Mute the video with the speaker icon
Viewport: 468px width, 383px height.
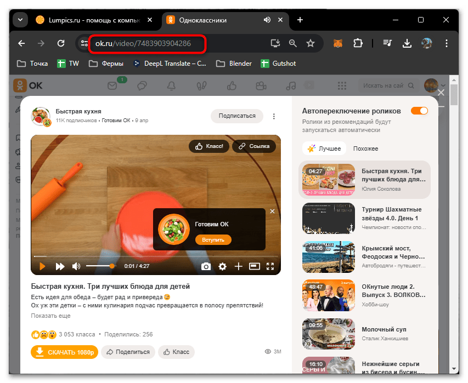click(76, 266)
